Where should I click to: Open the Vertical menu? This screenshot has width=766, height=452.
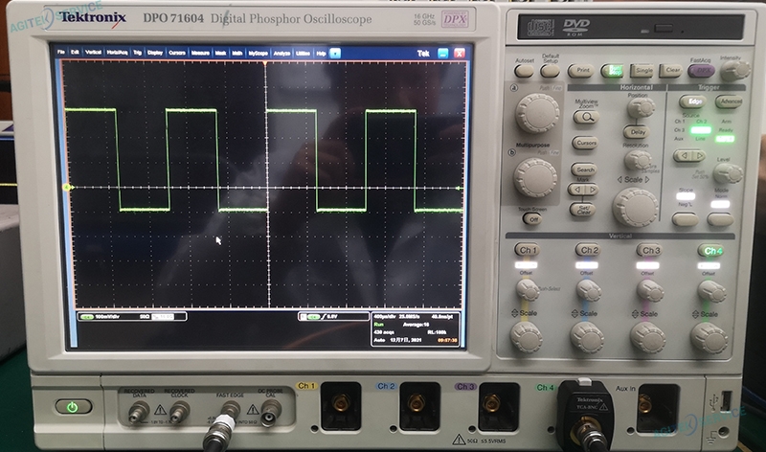click(x=94, y=53)
